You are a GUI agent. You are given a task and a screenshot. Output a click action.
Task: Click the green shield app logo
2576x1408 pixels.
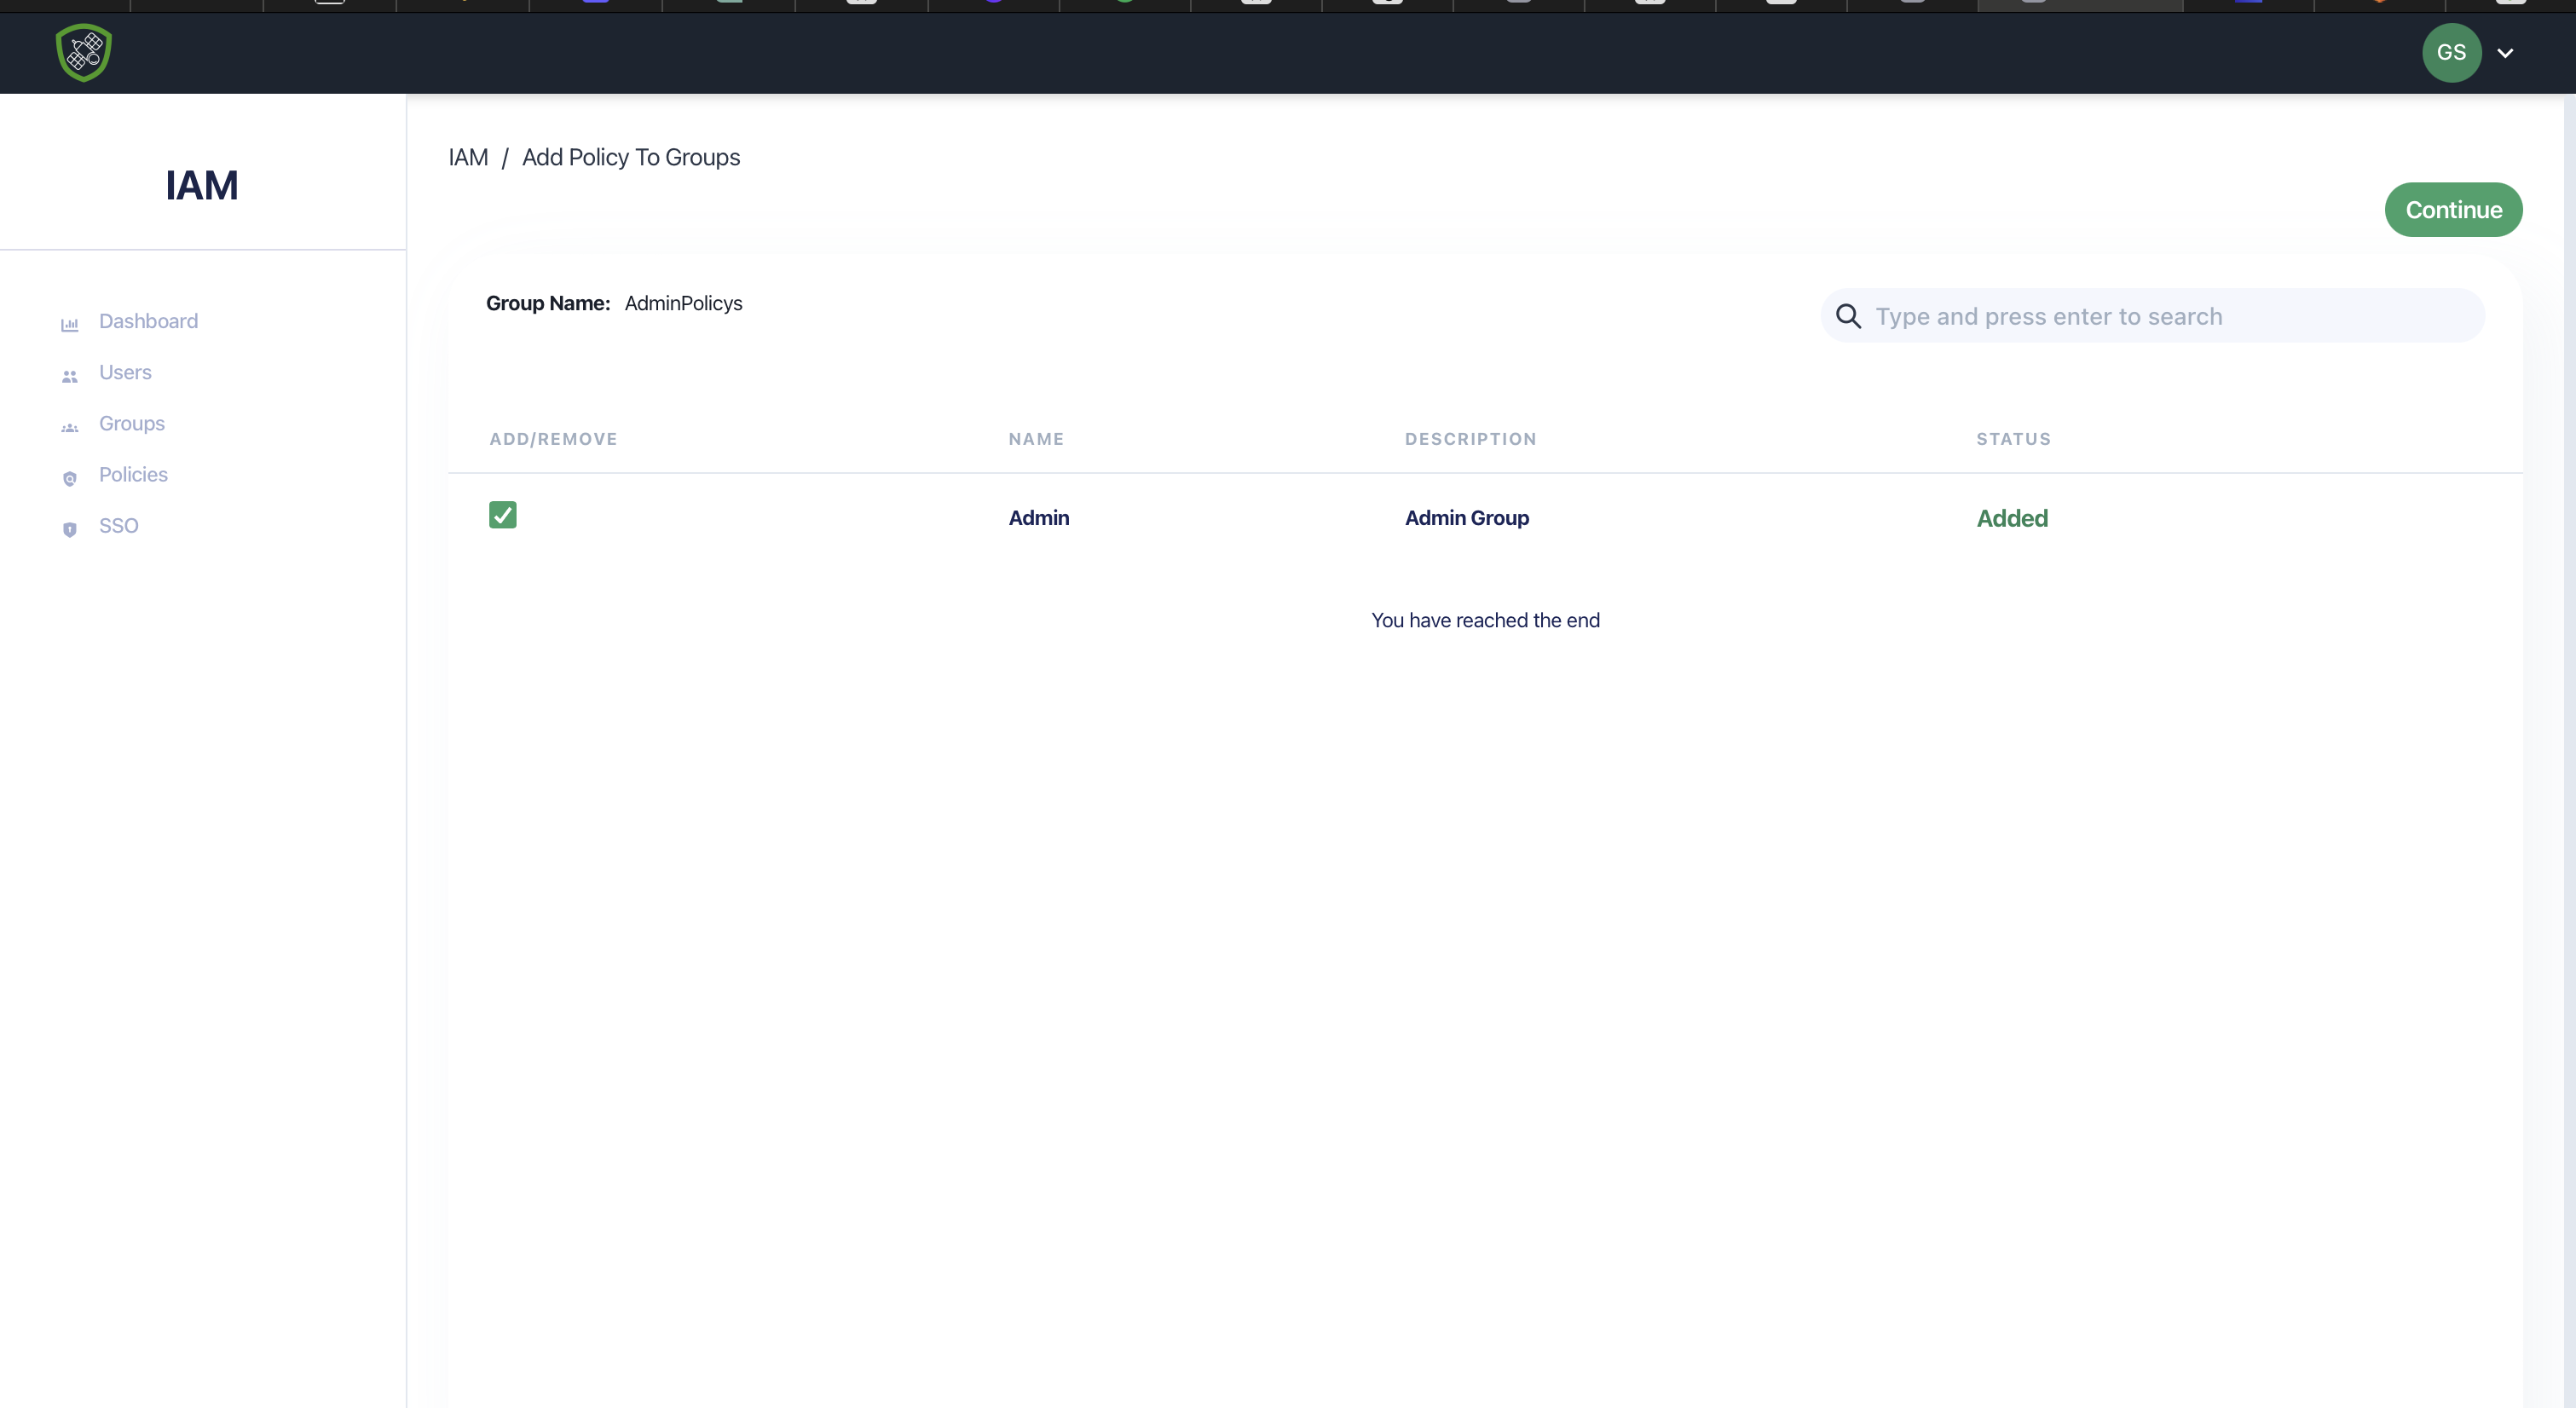[x=84, y=53]
